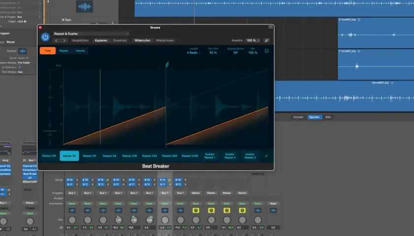Click pan knob showing +25 value
The image size is (414, 236).
coord(149,220)
